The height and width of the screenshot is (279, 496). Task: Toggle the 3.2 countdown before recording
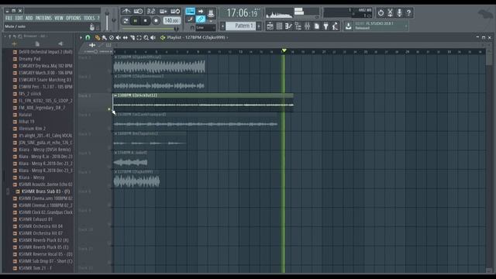coord(151,12)
